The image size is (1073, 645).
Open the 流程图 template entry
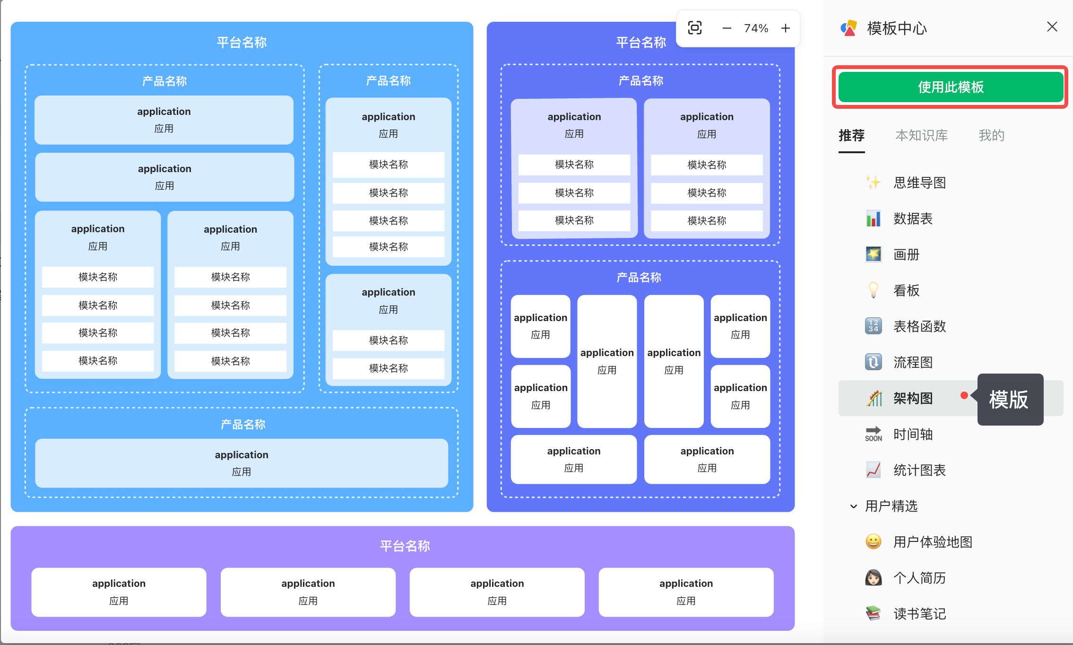pos(912,362)
